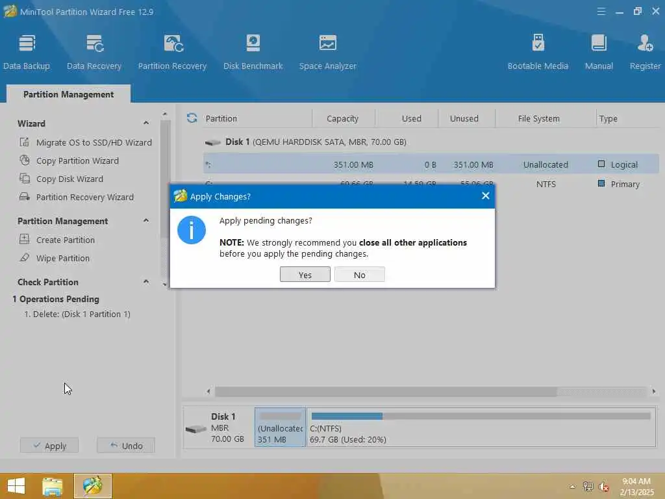Decline with the No button
This screenshot has width=665, height=499.
click(x=360, y=275)
